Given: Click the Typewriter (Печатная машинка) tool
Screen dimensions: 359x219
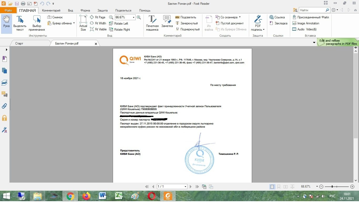Looking at the screenshot, I should pyautogui.click(x=152, y=23).
